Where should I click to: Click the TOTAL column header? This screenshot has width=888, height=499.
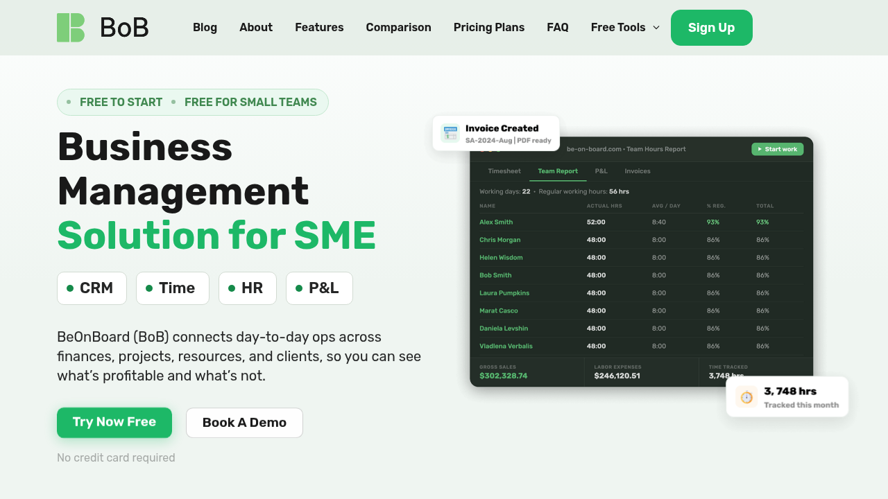point(765,206)
